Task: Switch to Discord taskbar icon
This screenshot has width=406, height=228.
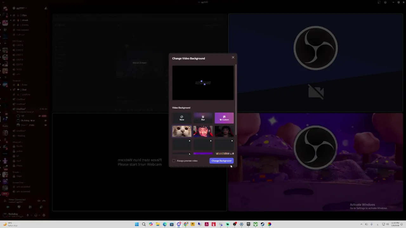Action: tap(179, 224)
